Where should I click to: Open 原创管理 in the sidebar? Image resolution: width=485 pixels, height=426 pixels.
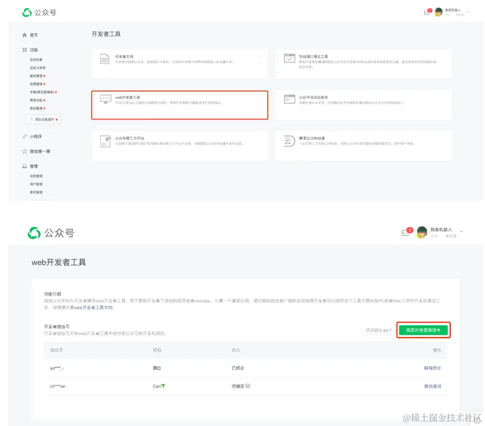pyautogui.click(x=36, y=108)
